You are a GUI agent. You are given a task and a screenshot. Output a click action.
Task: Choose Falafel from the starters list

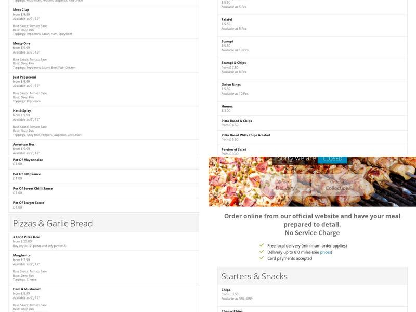point(227,20)
